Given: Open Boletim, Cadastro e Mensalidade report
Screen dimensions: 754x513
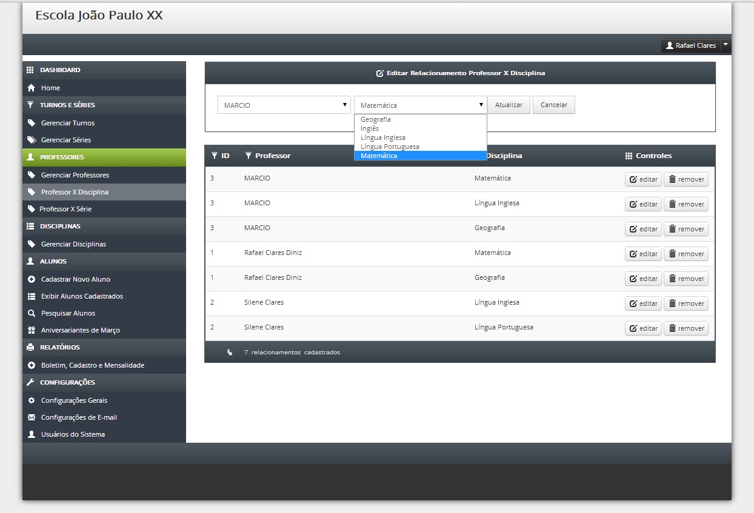Looking at the screenshot, I should point(92,365).
